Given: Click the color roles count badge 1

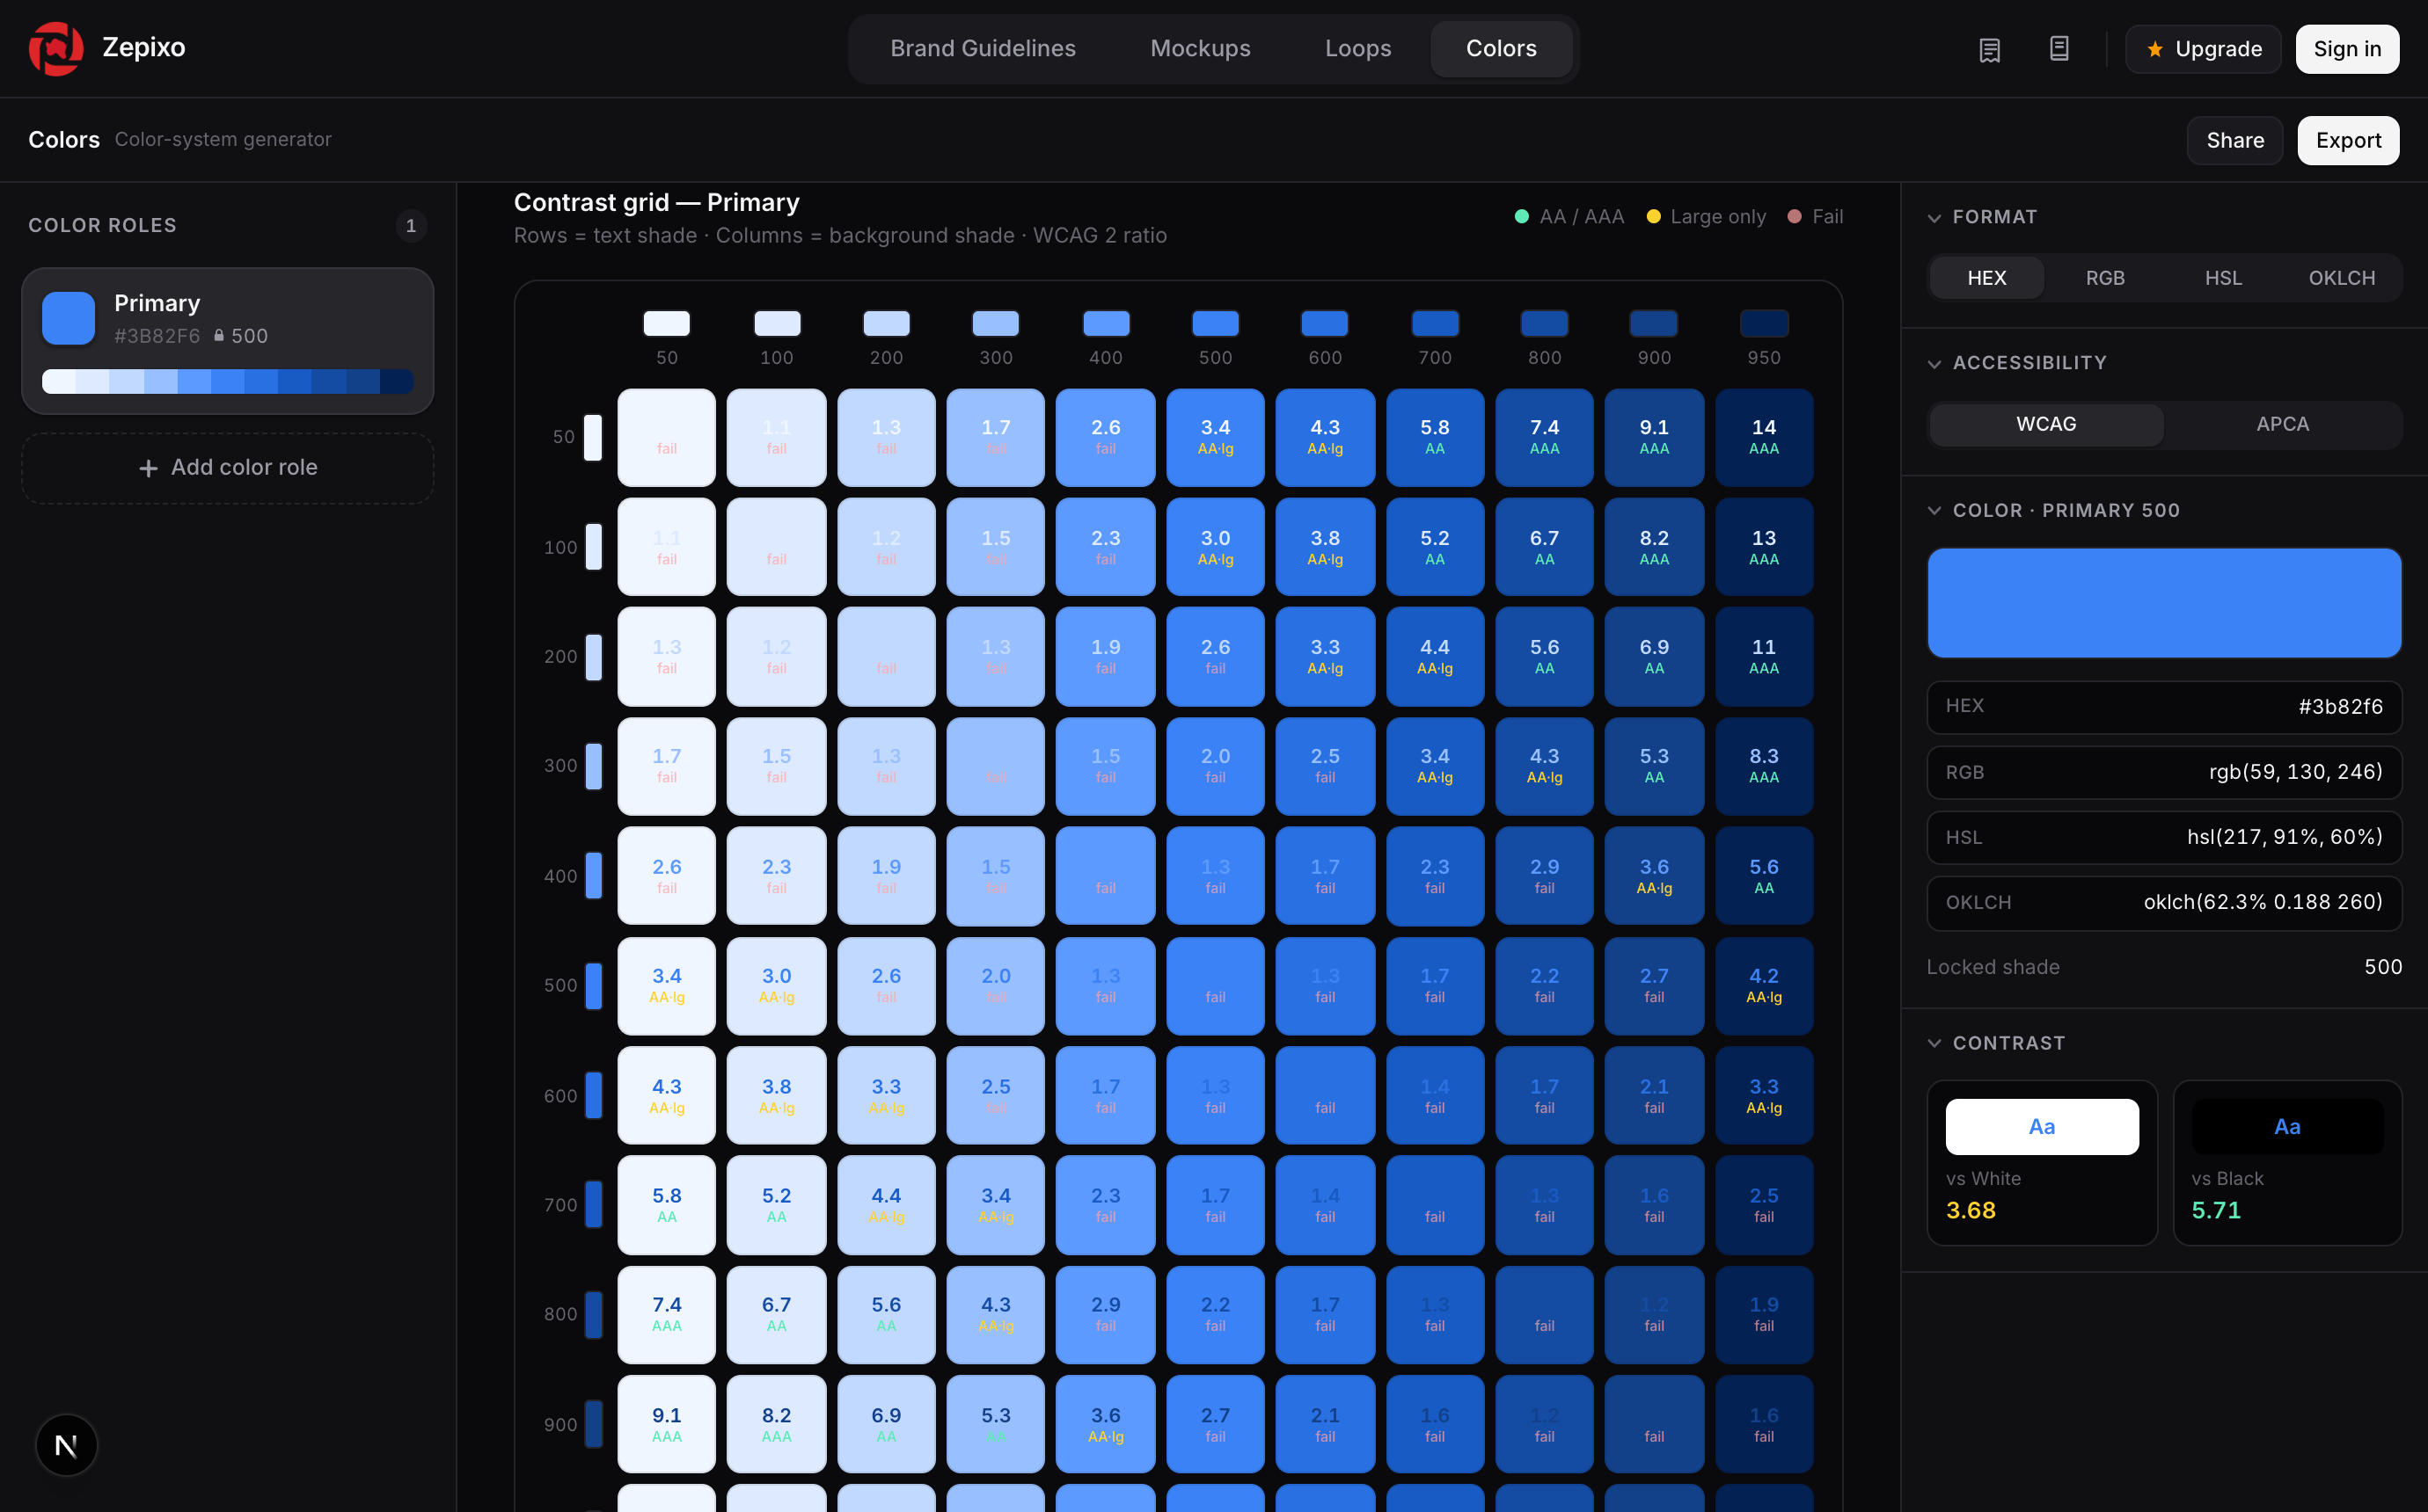Looking at the screenshot, I should [411, 226].
